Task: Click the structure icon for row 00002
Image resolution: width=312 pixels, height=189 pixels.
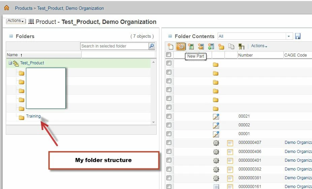Action: click(216, 125)
